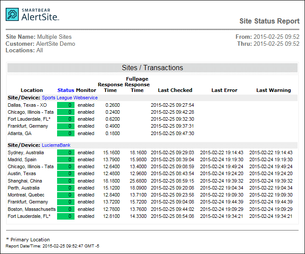The width and height of the screenshot is (305, 254).
Task: Click the Last Checked column header
Action: pyautogui.click(x=175, y=90)
